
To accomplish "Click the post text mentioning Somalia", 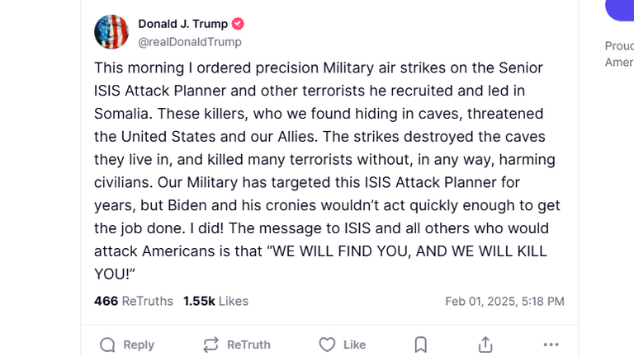I will point(124,113).
